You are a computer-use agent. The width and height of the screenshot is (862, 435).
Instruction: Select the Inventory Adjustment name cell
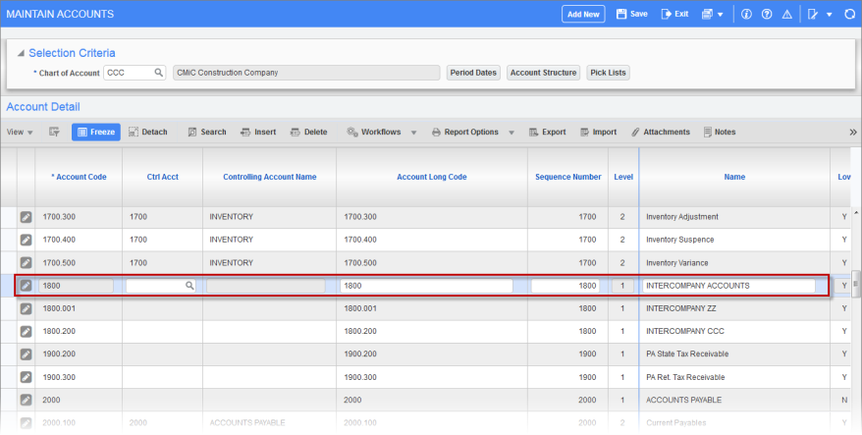pos(734,217)
